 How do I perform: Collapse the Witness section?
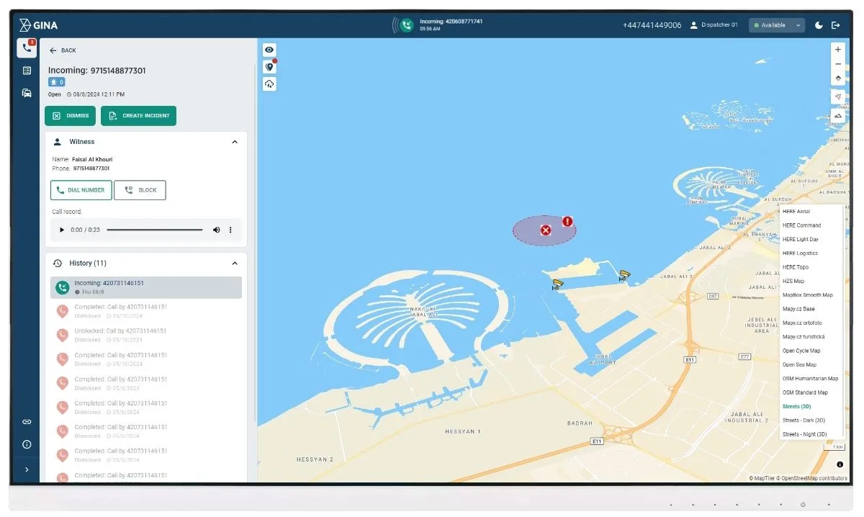[234, 141]
